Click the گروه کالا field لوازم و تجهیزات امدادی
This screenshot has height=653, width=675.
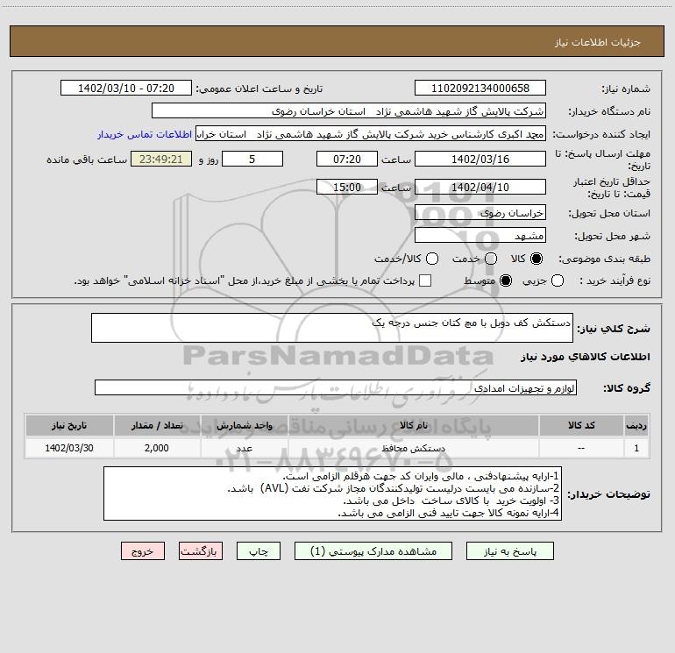(x=336, y=387)
